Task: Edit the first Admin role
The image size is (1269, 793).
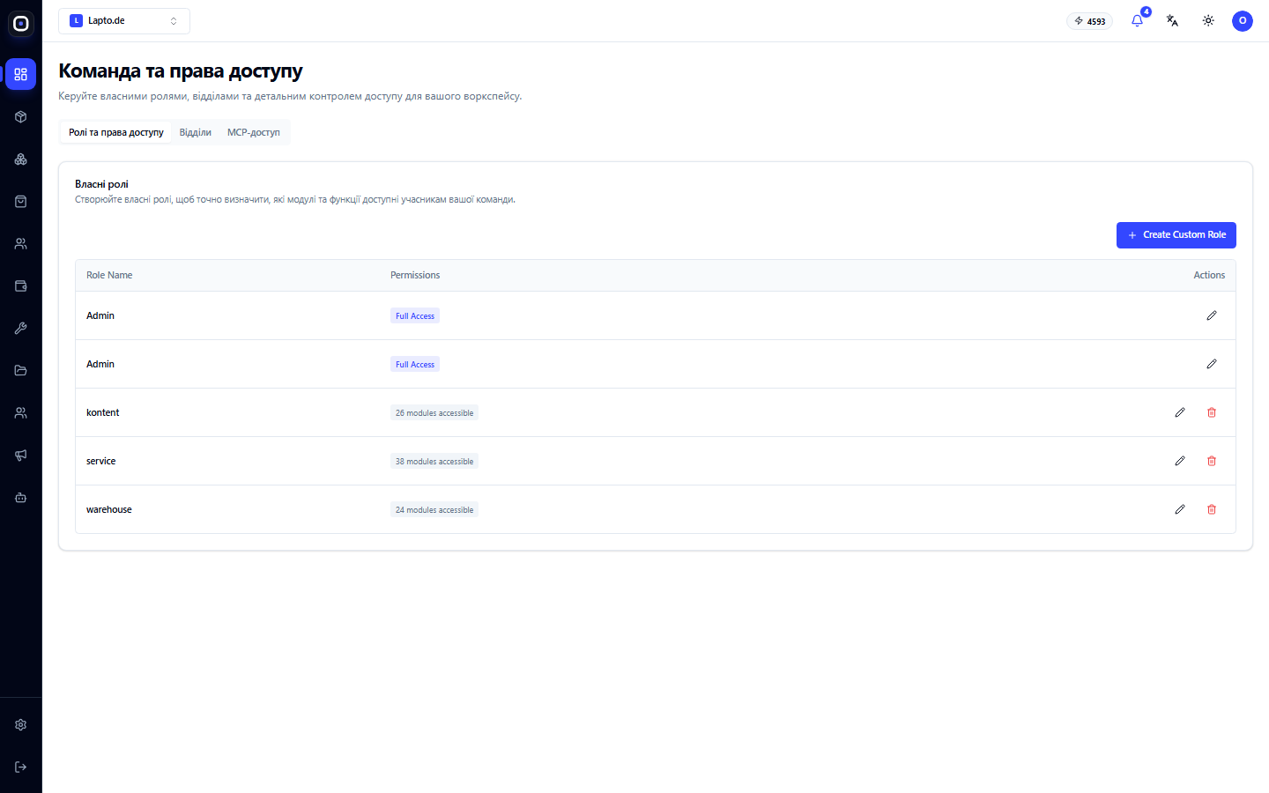Action: coord(1212,315)
